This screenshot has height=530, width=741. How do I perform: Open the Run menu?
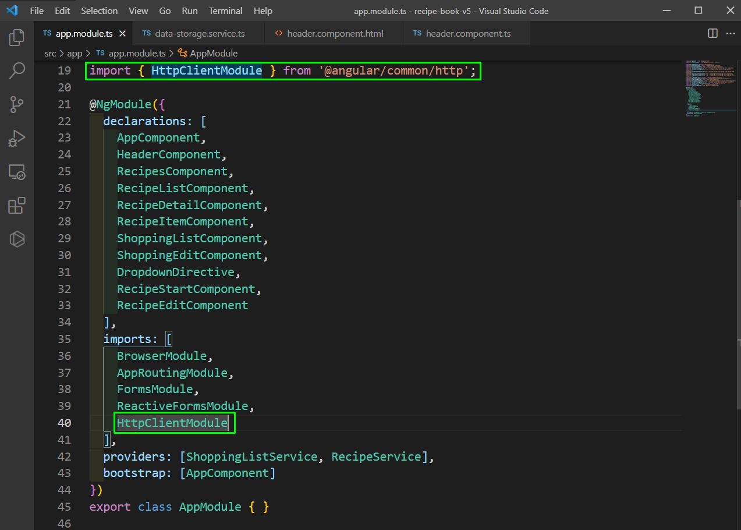190,10
